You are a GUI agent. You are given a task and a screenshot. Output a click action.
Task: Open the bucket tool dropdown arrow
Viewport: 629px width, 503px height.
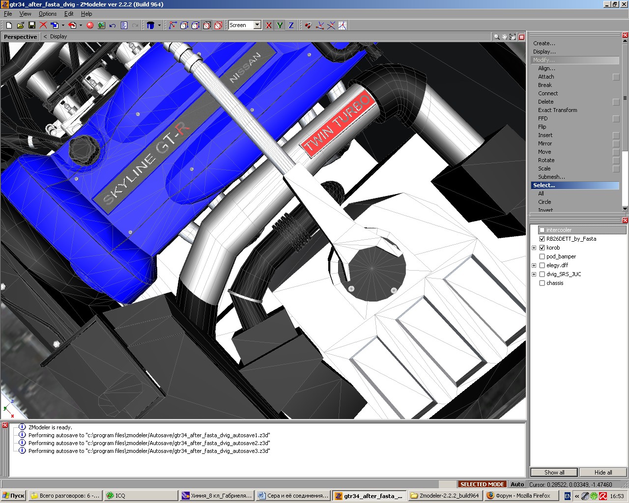pyautogui.click(x=159, y=25)
